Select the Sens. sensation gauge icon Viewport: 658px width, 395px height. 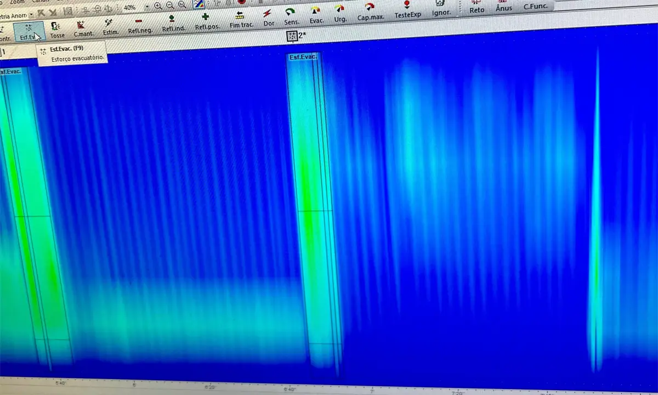tap(291, 16)
